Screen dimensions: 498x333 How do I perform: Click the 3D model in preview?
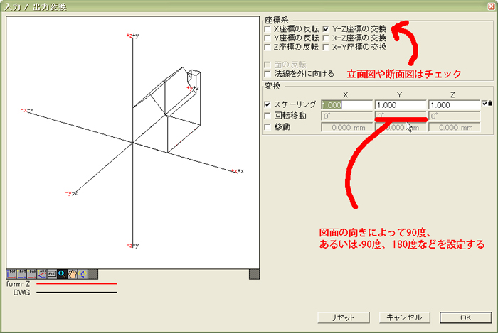click(x=166, y=109)
